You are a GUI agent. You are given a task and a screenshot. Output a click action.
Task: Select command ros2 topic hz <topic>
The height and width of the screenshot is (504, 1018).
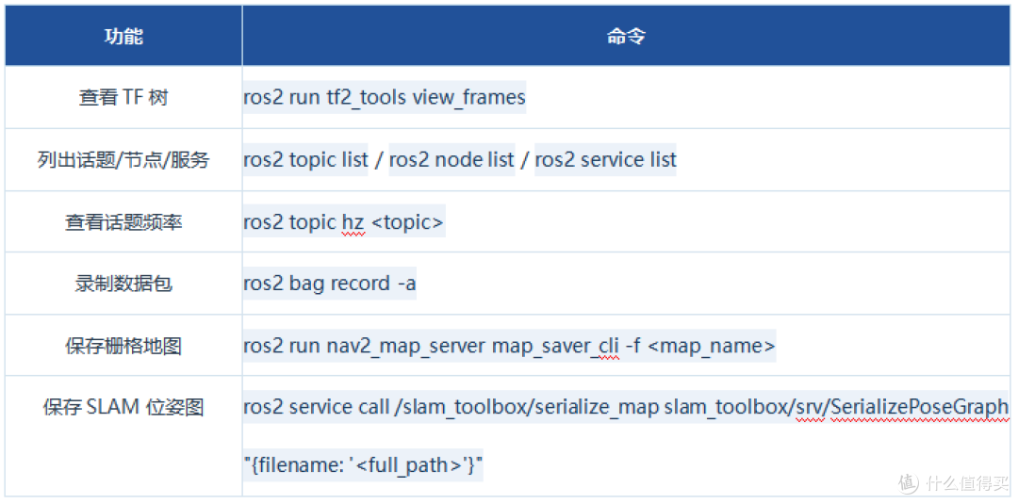coord(344,221)
